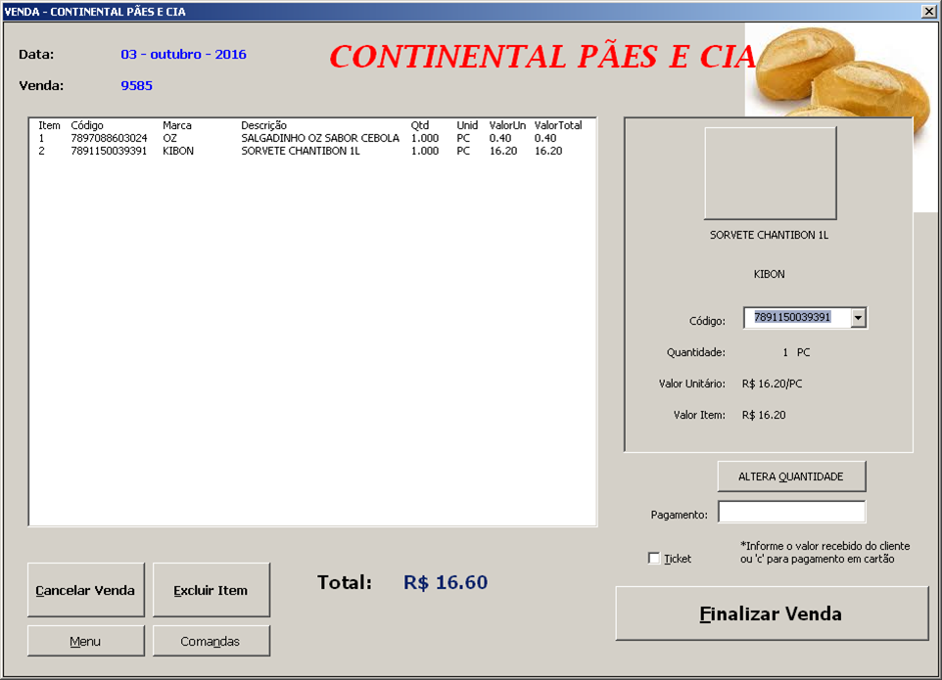Image resolution: width=942 pixels, height=680 pixels.
Task: Click the sale number 9585
Action: click(x=136, y=85)
